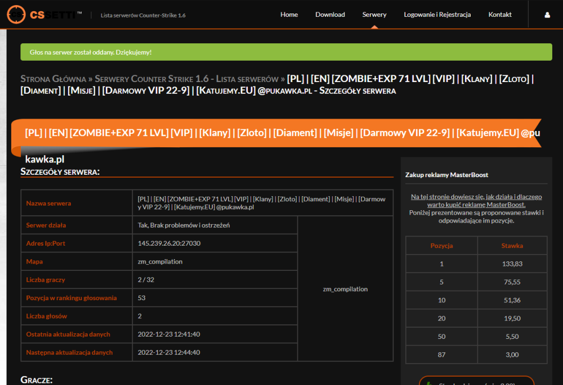The width and height of the screenshot is (563, 385).
Task: Click last update time 2022-12-23 12:41:40
Action: (x=169, y=334)
